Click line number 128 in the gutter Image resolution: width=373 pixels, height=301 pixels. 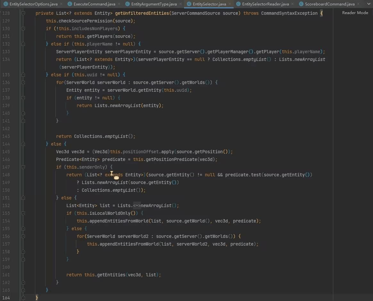pyautogui.click(x=6, y=13)
